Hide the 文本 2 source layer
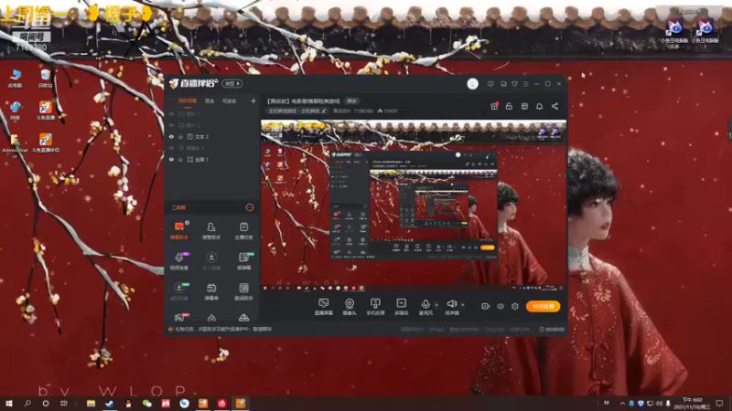The image size is (732, 411). click(171, 137)
